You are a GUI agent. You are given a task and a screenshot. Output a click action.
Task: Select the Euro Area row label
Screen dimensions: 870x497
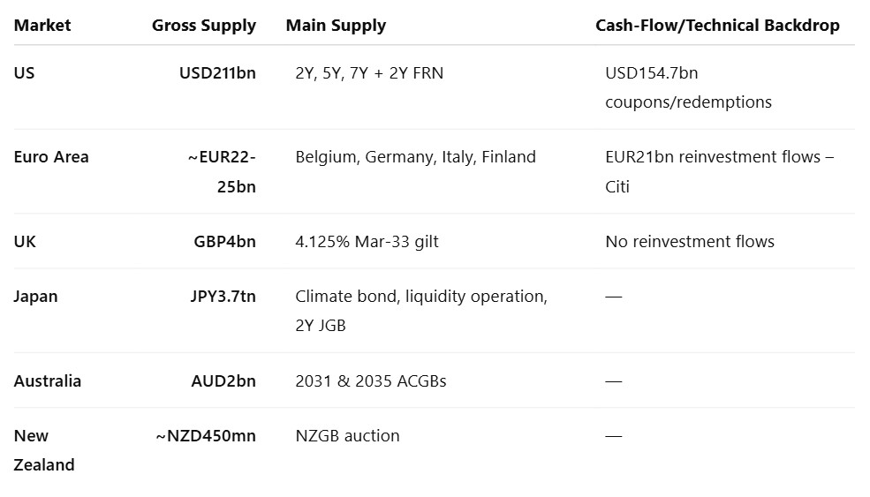[51, 157]
